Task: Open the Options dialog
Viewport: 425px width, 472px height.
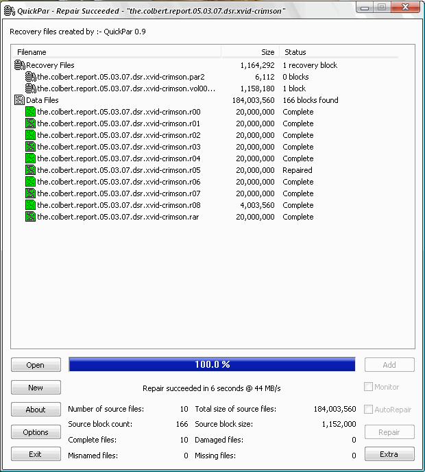Action: pos(36,432)
